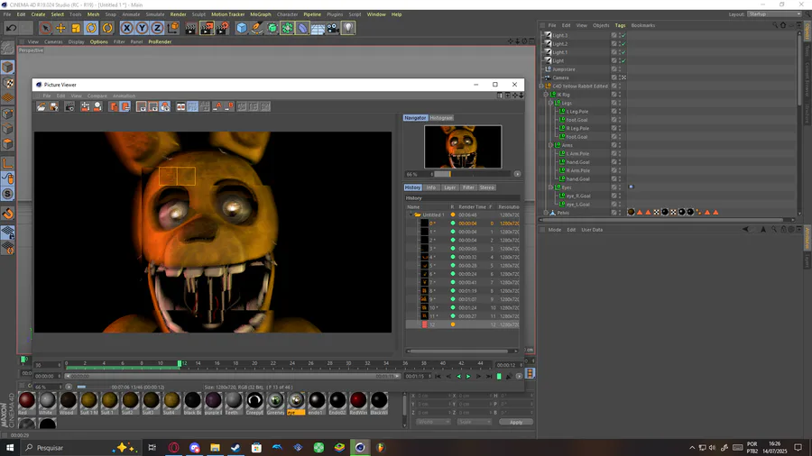Click the Coordinate System icon

(x=173, y=28)
